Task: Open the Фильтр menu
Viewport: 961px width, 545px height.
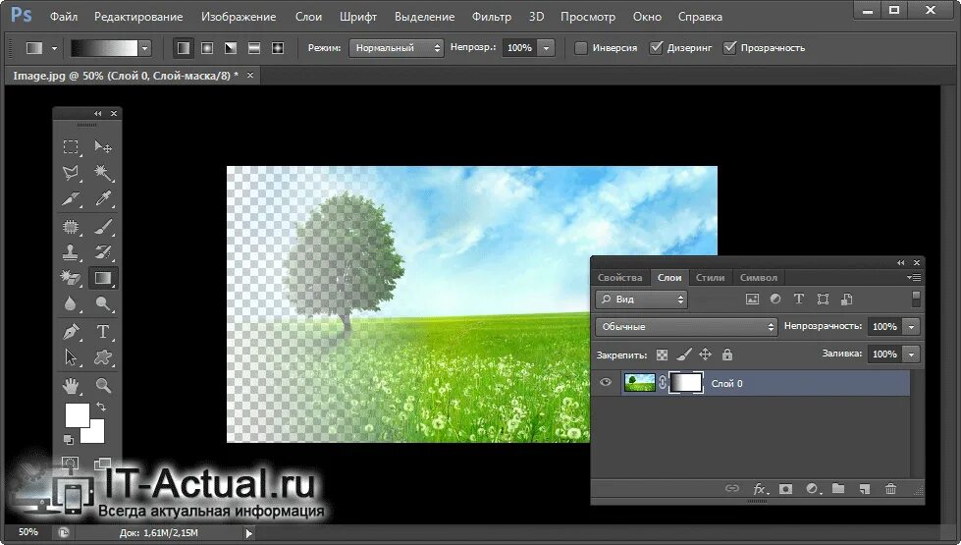Action: point(492,17)
